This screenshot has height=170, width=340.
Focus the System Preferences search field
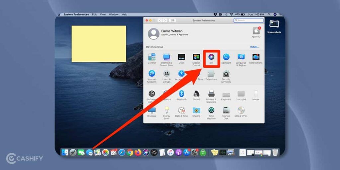click(x=248, y=20)
